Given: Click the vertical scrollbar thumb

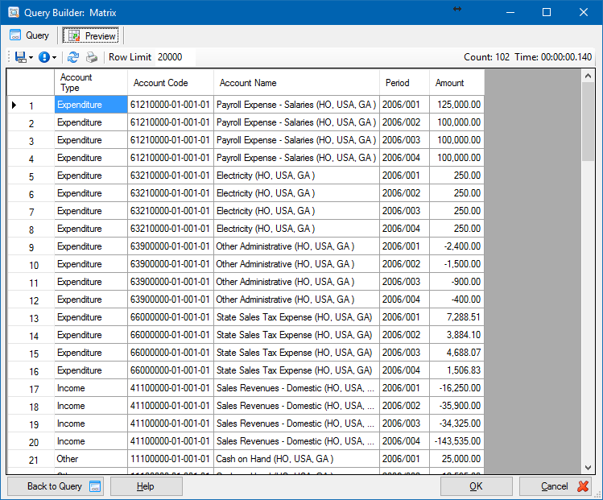Looking at the screenshot, I should pos(588,122).
